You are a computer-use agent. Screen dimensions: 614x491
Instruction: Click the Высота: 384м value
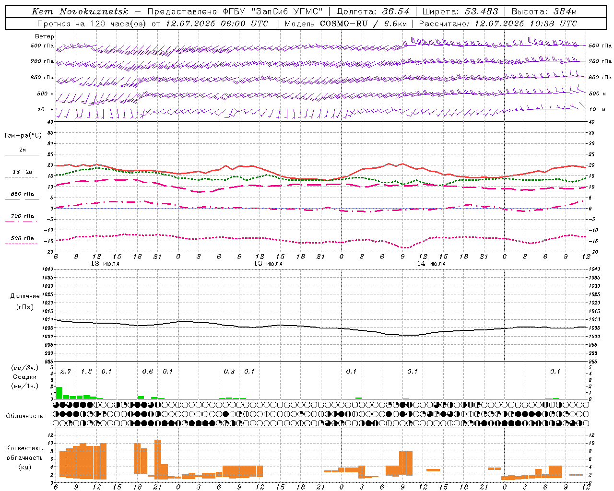544,12
